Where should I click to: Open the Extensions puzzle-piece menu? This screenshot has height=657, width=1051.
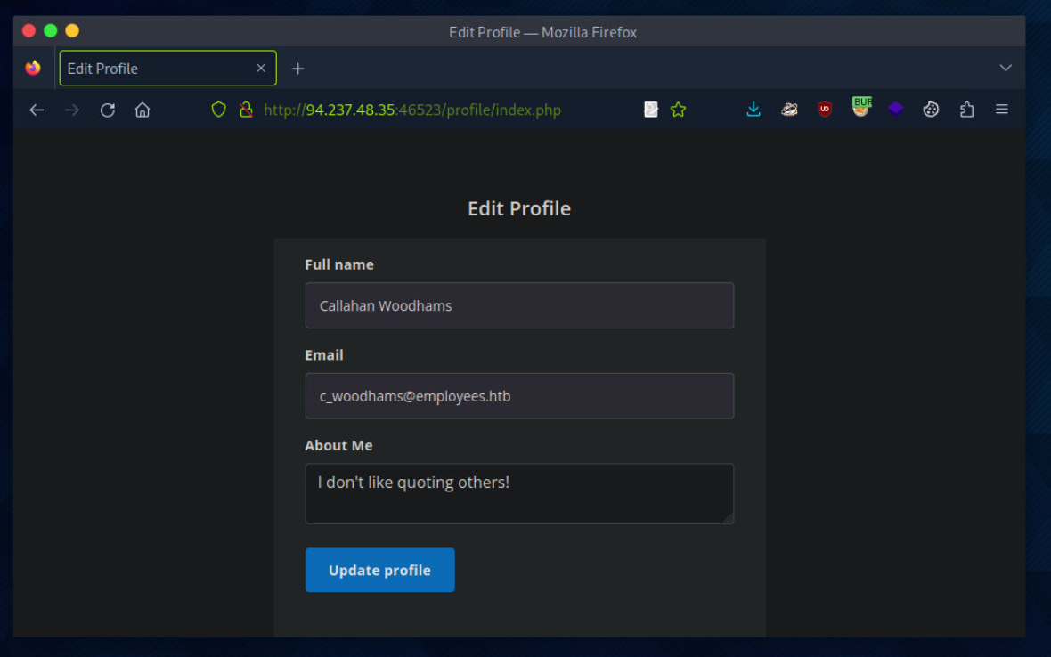(966, 109)
